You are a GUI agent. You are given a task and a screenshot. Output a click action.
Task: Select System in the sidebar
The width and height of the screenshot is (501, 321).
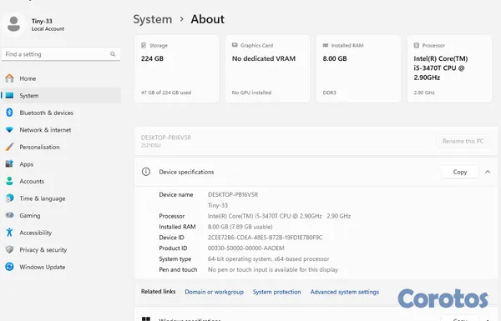[61, 95]
